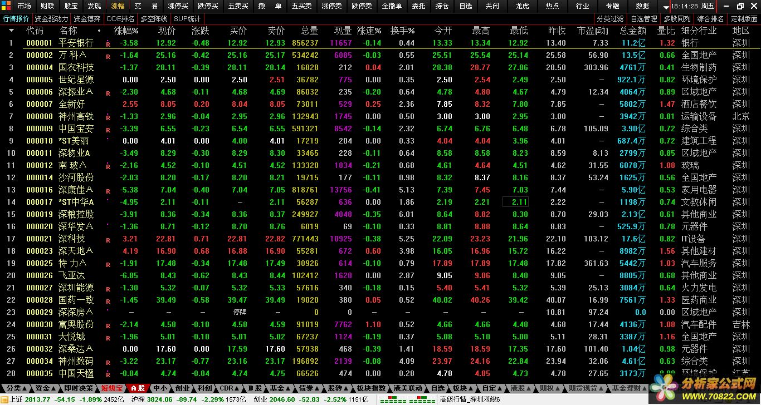Select the 板块指数 bottom tab
Screen dimensions: 761x405
point(372,388)
